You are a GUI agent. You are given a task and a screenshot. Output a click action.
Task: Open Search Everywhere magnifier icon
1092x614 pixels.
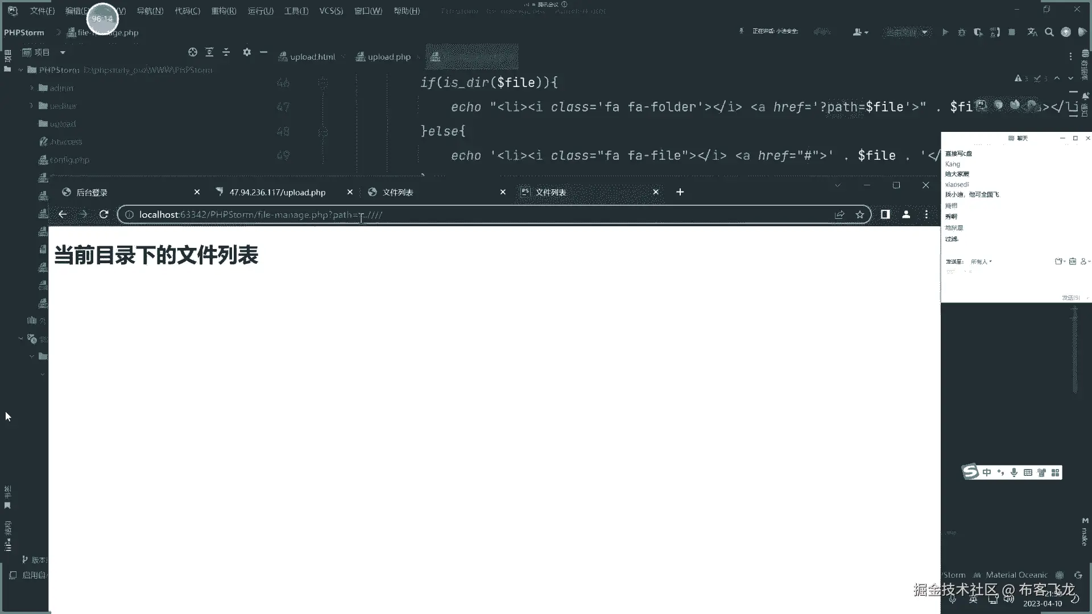point(1049,32)
